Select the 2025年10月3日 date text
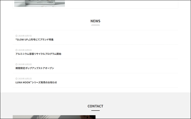The width and height of the screenshot is (191, 119). point(25,64)
